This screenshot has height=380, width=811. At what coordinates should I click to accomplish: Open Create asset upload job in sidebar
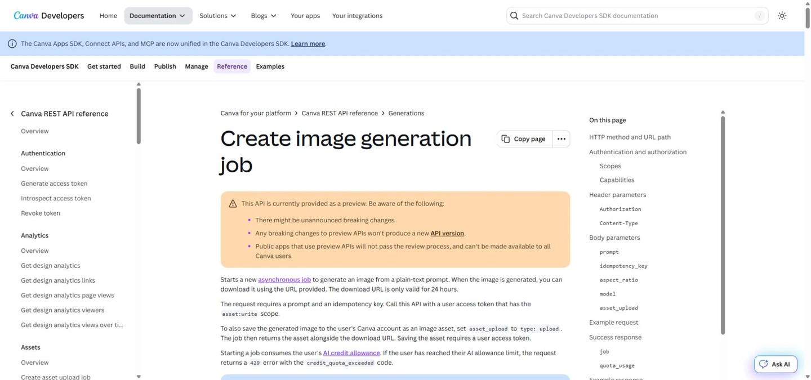click(56, 377)
